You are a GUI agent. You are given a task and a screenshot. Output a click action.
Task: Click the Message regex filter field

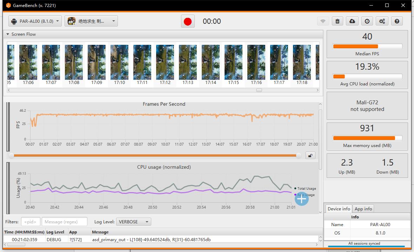(x=64, y=222)
